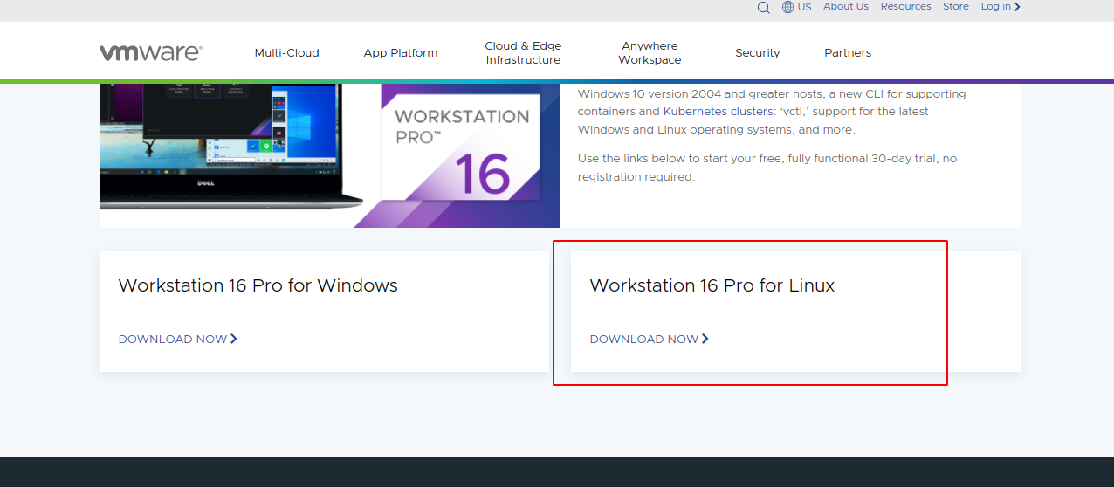The height and width of the screenshot is (487, 1114).
Task: Click Workstation 16 Pro for Linux heading
Action: tap(712, 285)
